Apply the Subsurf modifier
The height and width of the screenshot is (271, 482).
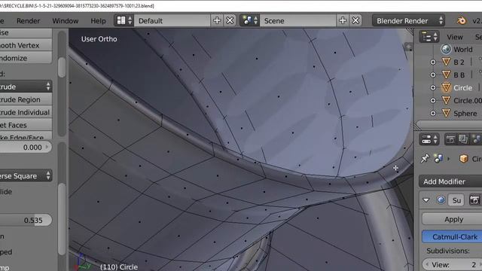click(x=452, y=219)
